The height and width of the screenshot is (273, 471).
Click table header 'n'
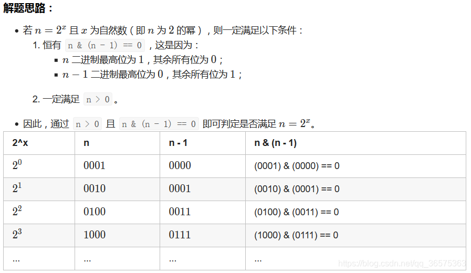pyautogui.click(x=117, y=143)
